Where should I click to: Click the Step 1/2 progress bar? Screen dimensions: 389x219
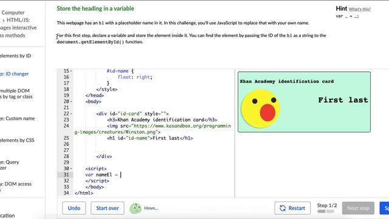coord(326,211)
